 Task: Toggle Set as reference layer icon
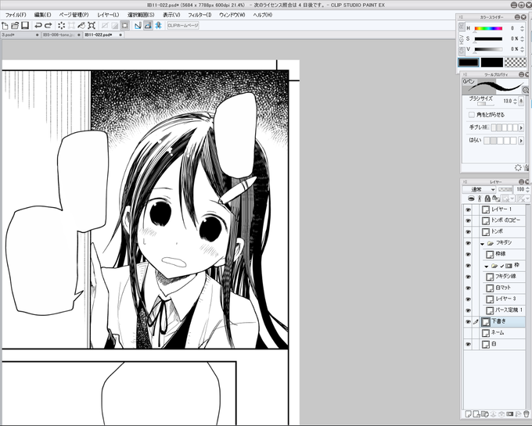[x=480, y=199]
